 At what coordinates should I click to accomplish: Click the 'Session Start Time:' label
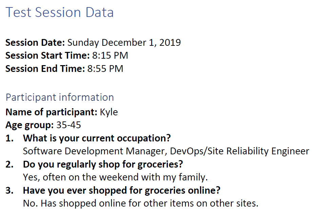click(47, 56)
